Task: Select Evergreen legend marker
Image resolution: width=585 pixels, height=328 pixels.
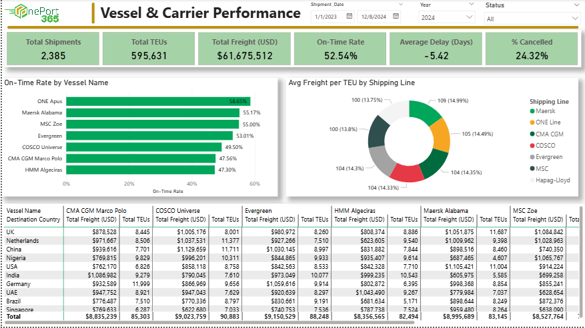Action: (532, 157)
